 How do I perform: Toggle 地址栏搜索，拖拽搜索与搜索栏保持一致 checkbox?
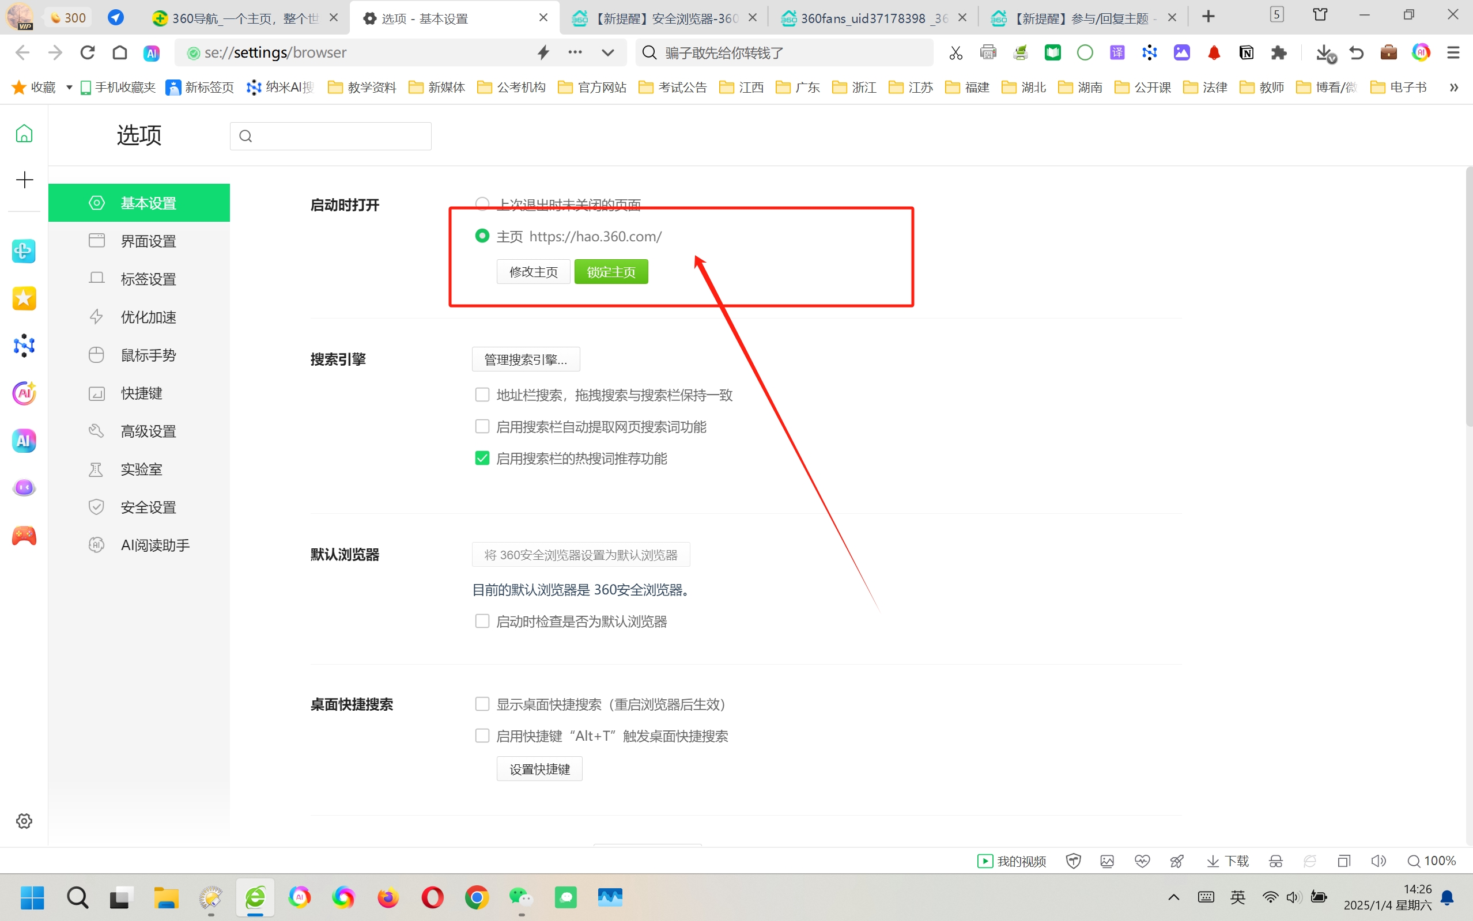point(482,395)
